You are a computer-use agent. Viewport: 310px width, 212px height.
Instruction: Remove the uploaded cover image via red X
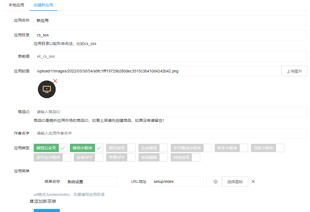[55, 81]
